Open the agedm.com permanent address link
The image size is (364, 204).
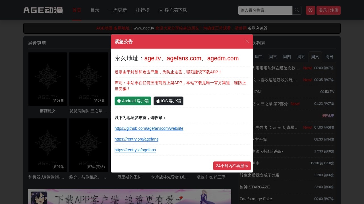(223, 58)
